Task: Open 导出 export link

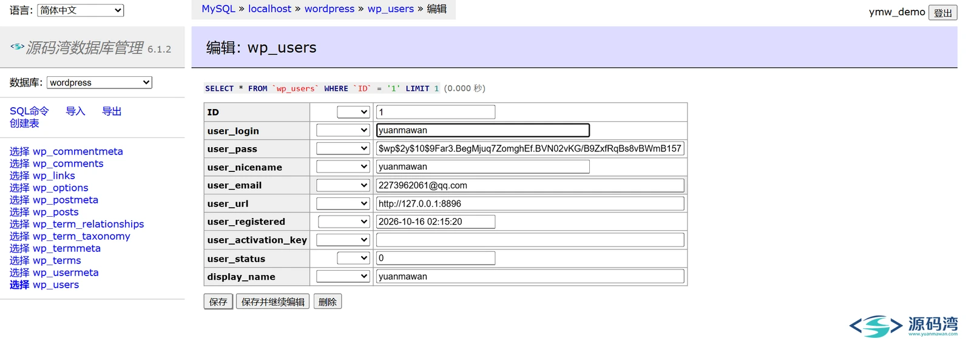Action: click(x=112, y=111)
